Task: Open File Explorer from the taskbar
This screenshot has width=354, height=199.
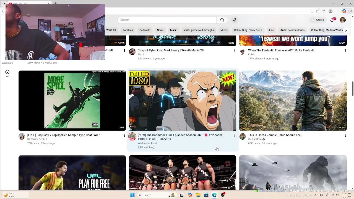Action: tap(198, 195)
